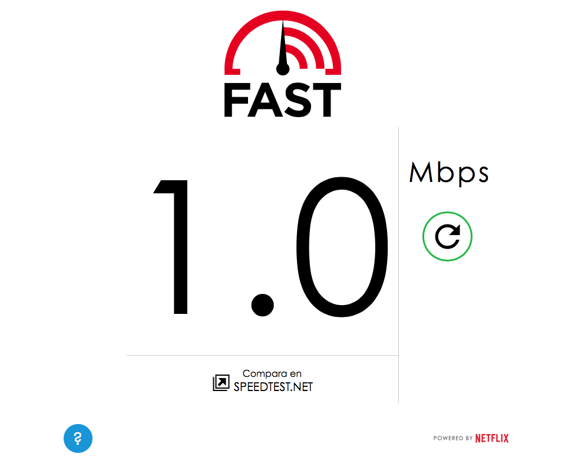This screenshot has width=575, height=457.
Task: Click the red NETFLIX logo
Action: click(492, 438)
